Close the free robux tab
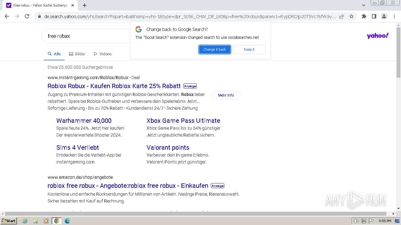This screenshot has height=225, width=401. [x=73, y=5]
